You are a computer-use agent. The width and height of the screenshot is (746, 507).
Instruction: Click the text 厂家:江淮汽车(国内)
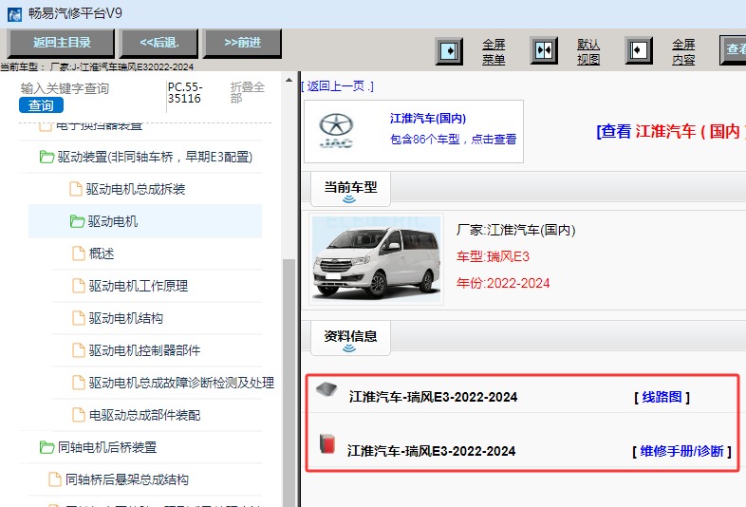(515, 230)
